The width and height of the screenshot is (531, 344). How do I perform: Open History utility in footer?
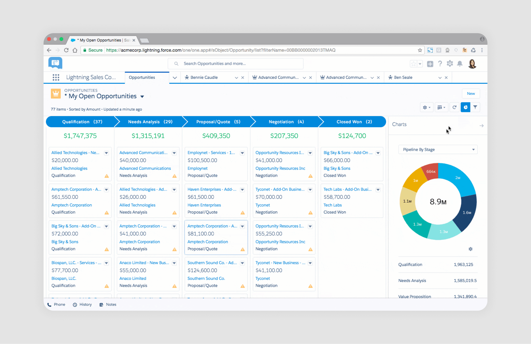pyautogui.click(x=82, y=304)
